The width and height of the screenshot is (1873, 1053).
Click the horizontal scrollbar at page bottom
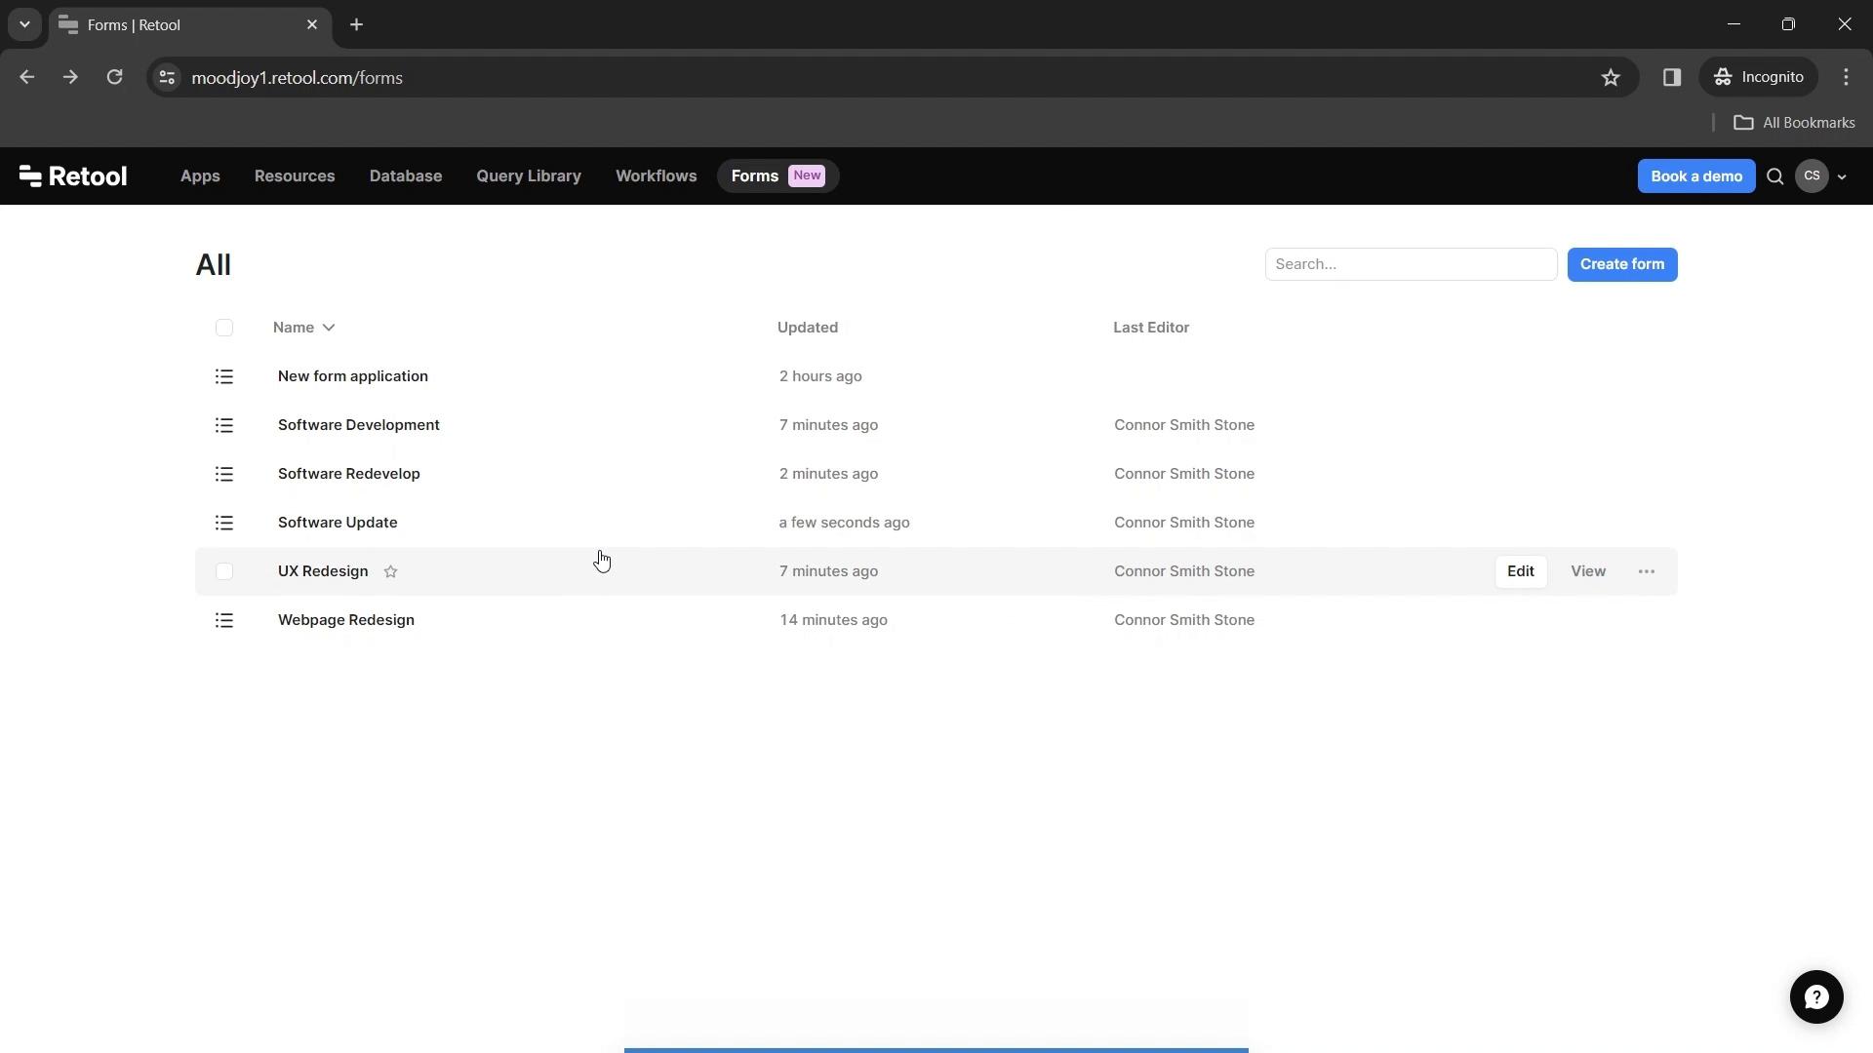click(936, 1049)
